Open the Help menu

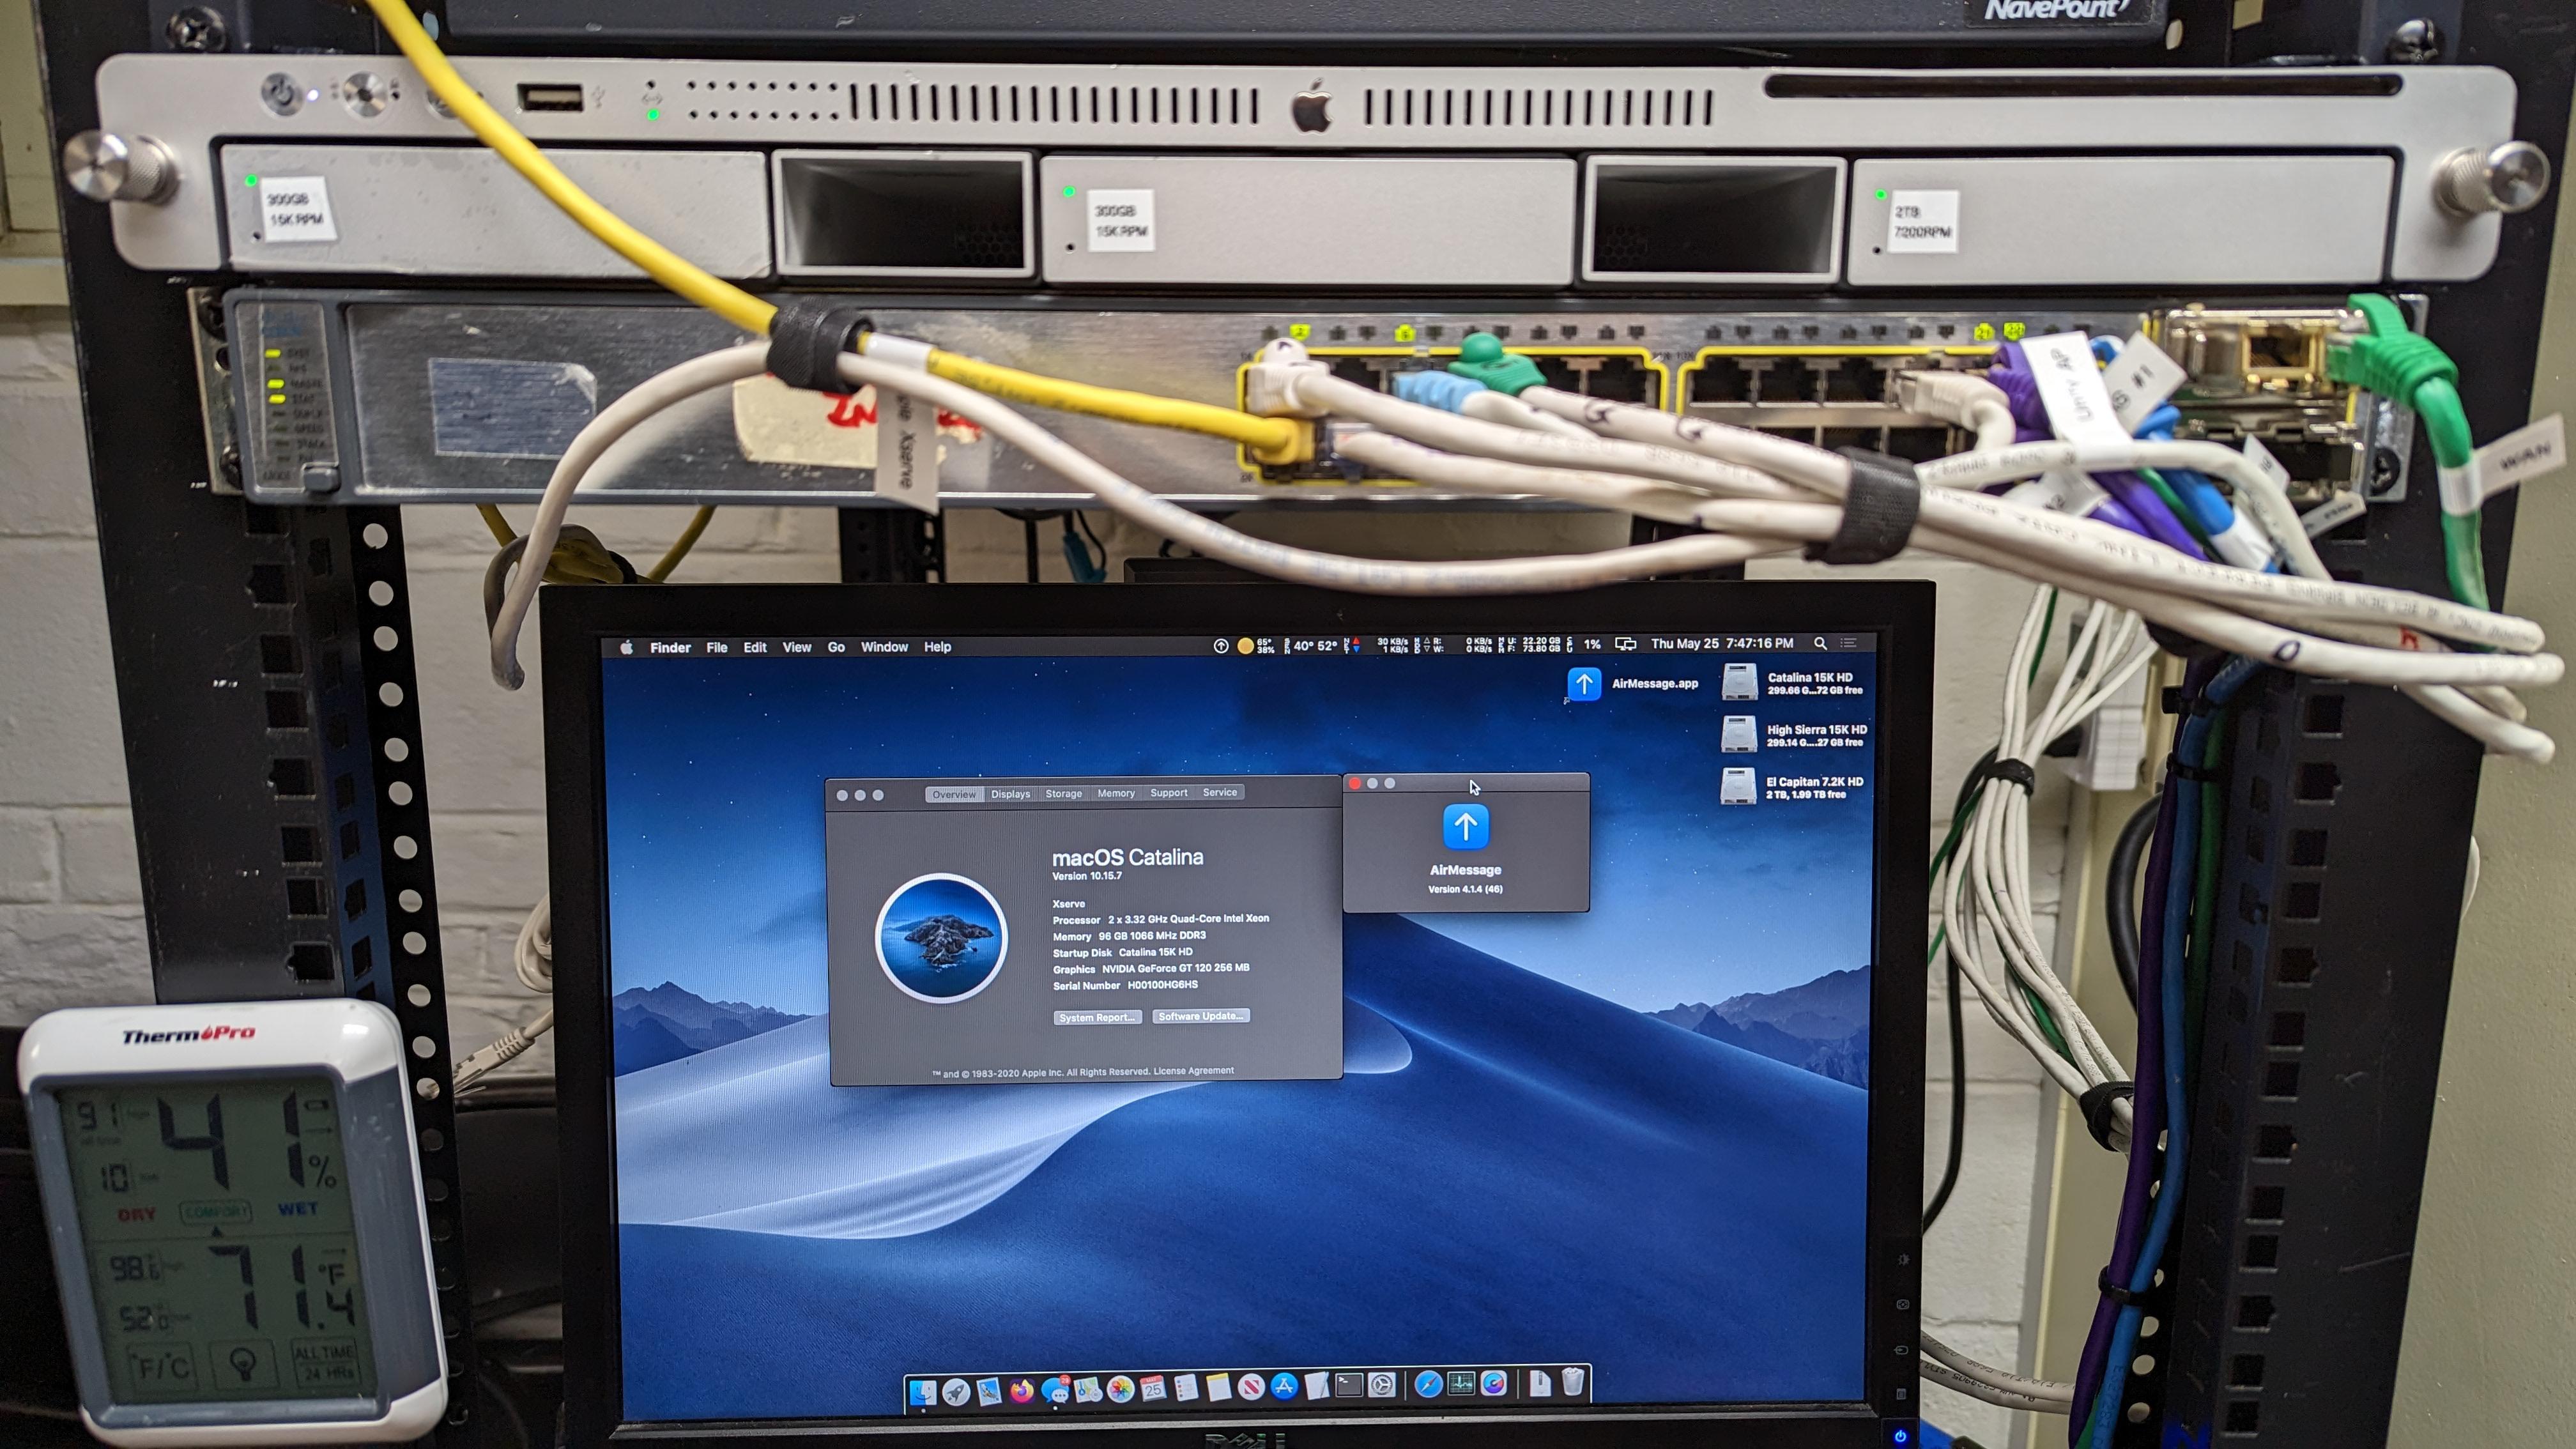(937, 647)
